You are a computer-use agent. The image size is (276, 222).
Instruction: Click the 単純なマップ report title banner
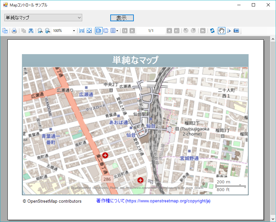click(135, 60)
